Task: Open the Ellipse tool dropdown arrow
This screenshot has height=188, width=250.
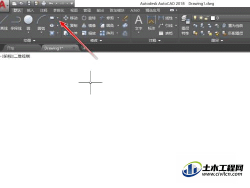Action: (57, 26)
